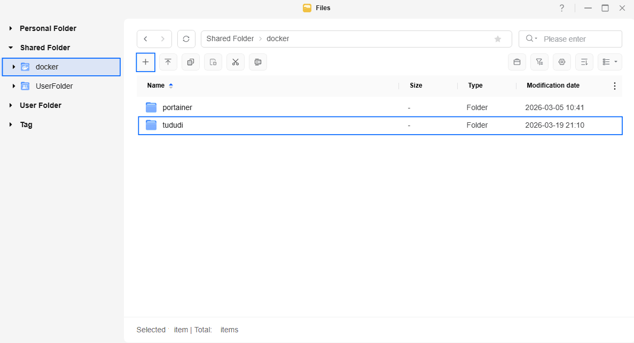Screen dimensions: 634x343
Task: Open the filter icon in toolbar
Action: (x=539, y=62)
